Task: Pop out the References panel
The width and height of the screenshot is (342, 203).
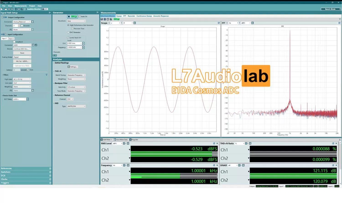Action: (x=50, y=168)
